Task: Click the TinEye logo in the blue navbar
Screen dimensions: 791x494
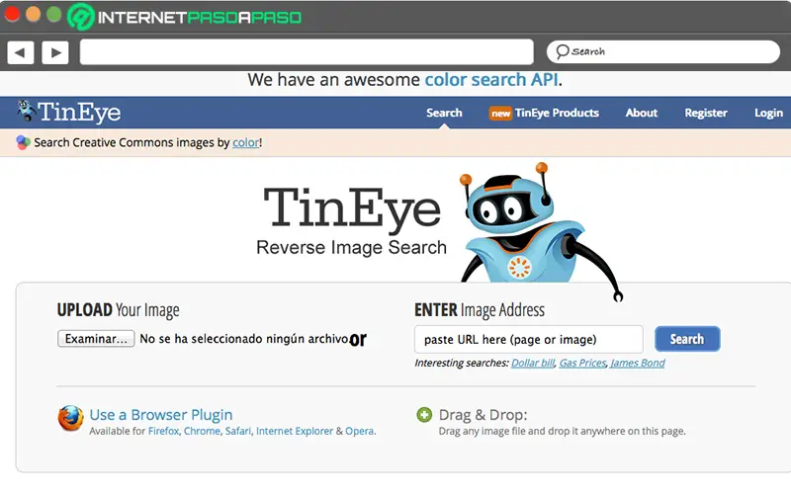Action: click(x=68, y=112)
